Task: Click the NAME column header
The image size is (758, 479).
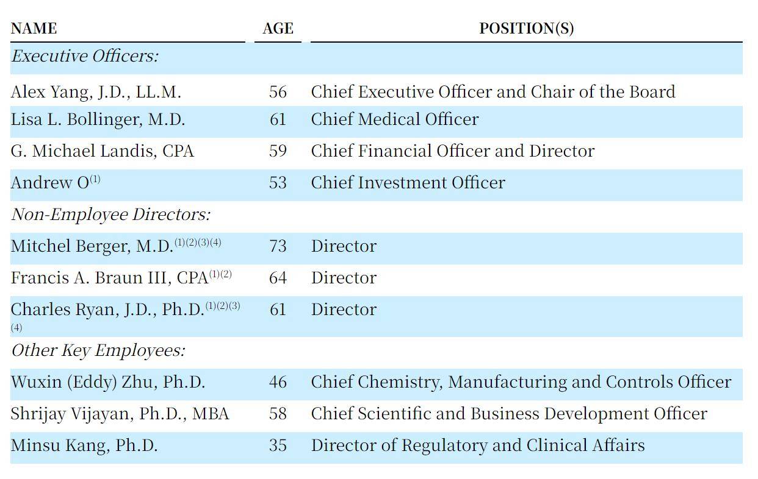Action: coord(34,29)
